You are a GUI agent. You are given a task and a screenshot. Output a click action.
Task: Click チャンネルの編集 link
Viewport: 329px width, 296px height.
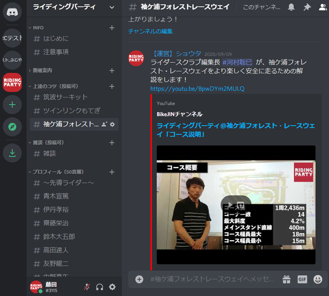150,31
